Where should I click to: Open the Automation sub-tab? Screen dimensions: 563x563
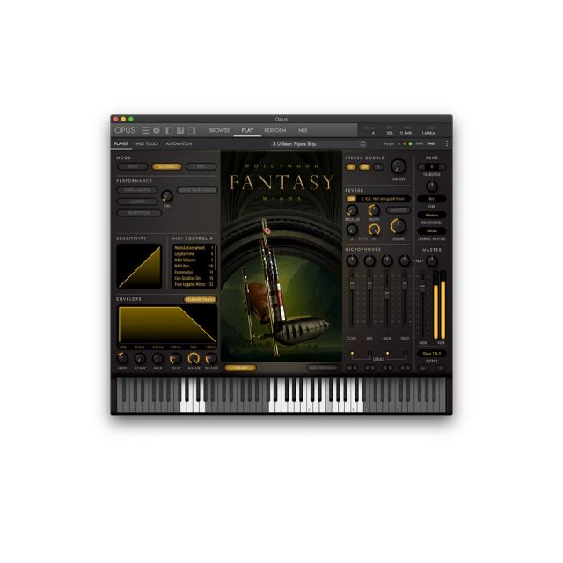coord(179,143)
